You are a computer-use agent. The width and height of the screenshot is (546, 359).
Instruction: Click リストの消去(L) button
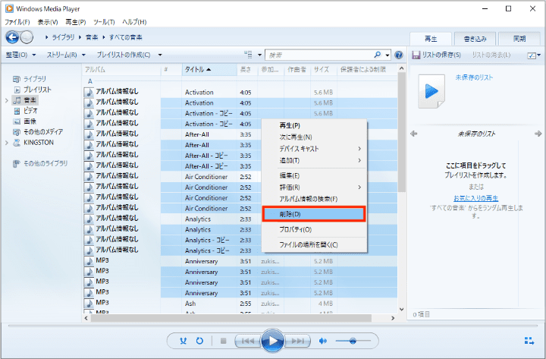point(491,55)
